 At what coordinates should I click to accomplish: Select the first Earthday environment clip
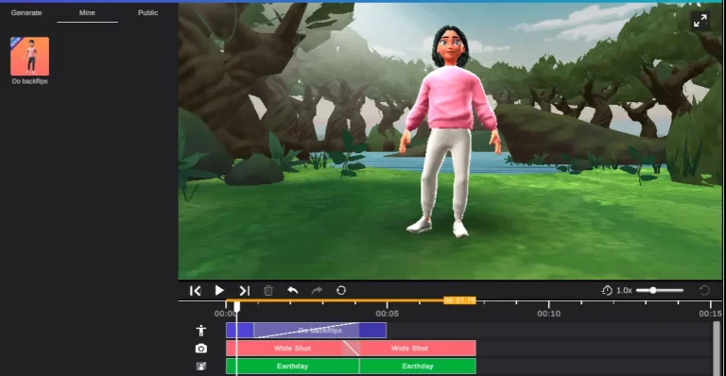292,366
